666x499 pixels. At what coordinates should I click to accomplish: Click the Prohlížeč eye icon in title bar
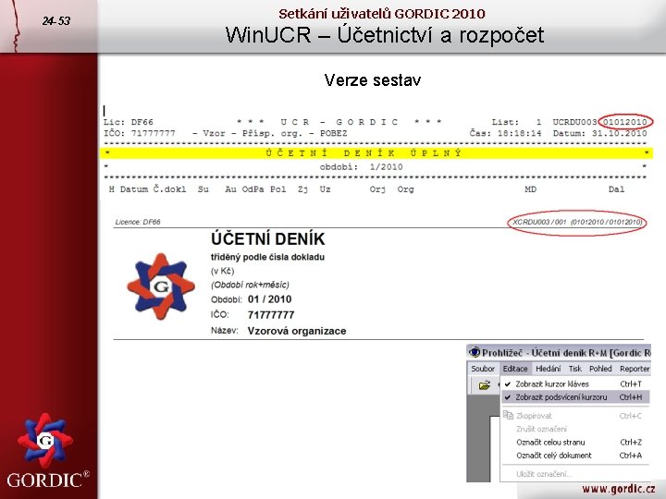point(474,352)
